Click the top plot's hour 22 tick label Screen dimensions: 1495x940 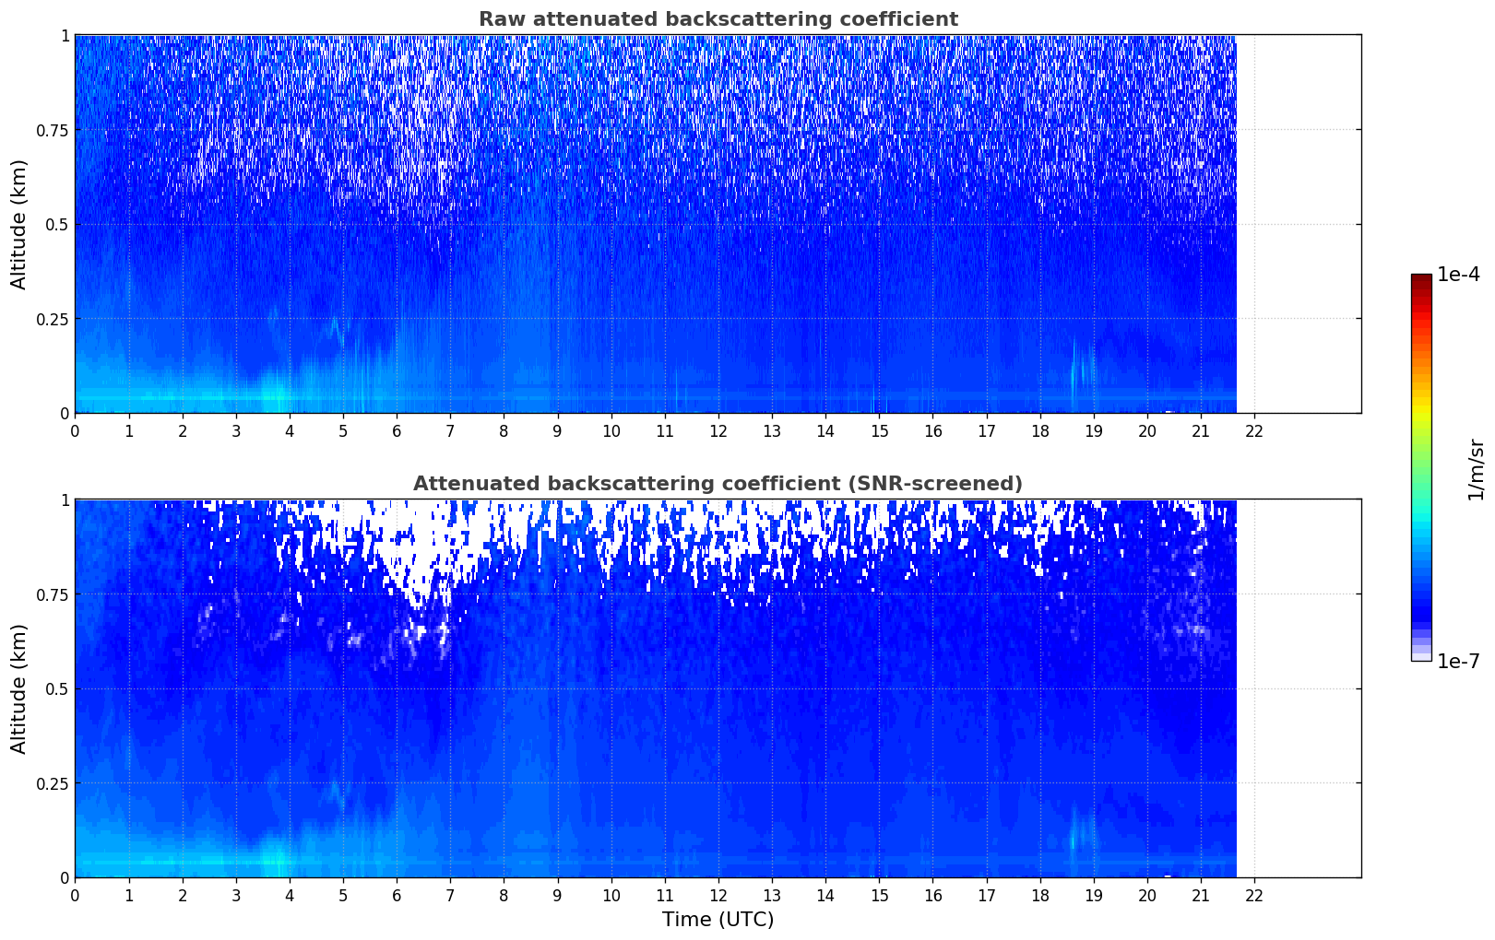[1254, 430]
